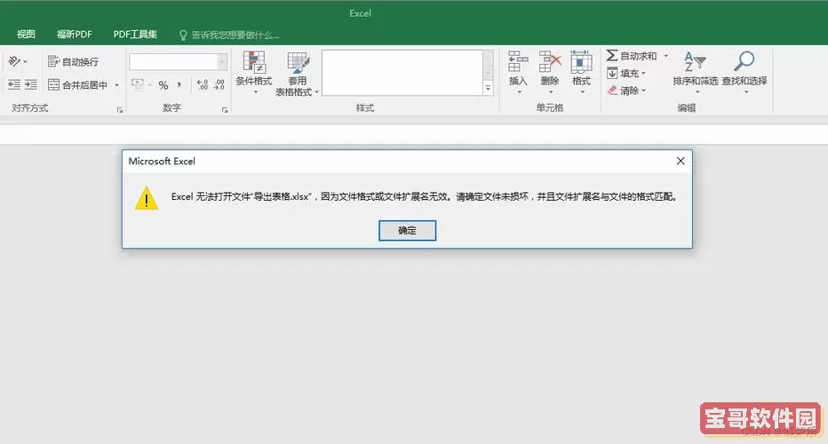Close the Microsoft Excel error dialog
828x444 pixels.
(681, 161)
